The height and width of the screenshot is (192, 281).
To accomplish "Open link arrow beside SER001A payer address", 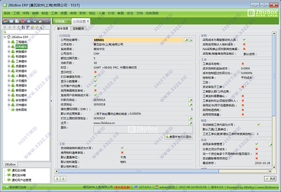I will click(191, 100).
